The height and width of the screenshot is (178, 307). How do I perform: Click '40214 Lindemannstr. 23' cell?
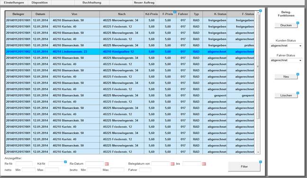tap(74, 52)
